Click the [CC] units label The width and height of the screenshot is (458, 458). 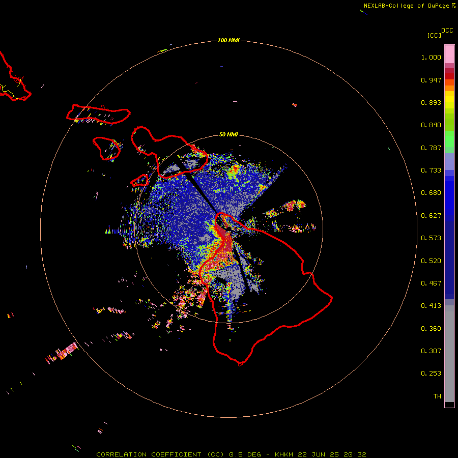pyautogui.click(x=434, y=35)
